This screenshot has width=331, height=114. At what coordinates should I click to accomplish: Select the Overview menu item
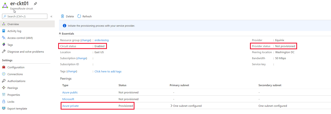[13, 24]
